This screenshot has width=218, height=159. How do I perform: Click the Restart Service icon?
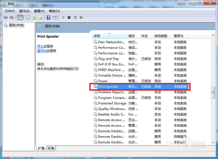81,17
